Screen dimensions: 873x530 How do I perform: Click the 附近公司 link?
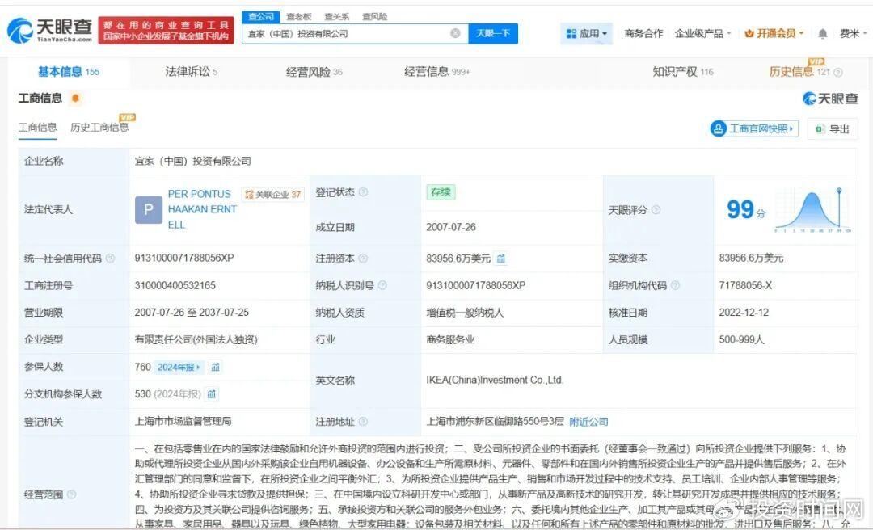point(588,422)
